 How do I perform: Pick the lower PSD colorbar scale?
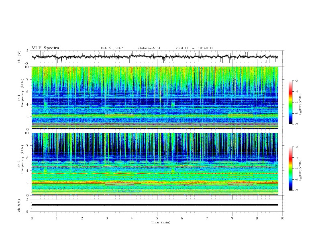pos(290,169)
